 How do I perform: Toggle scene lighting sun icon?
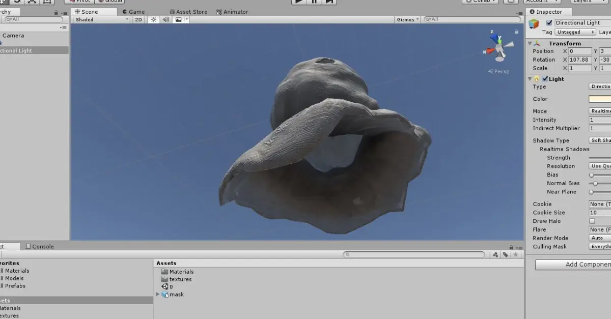(153, 19)
